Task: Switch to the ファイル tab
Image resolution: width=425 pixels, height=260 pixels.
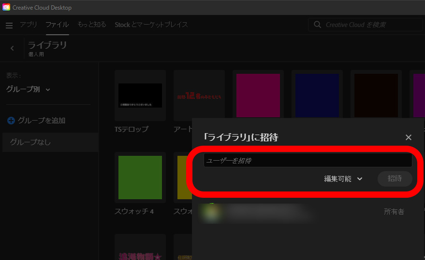Action: [57, 25]
